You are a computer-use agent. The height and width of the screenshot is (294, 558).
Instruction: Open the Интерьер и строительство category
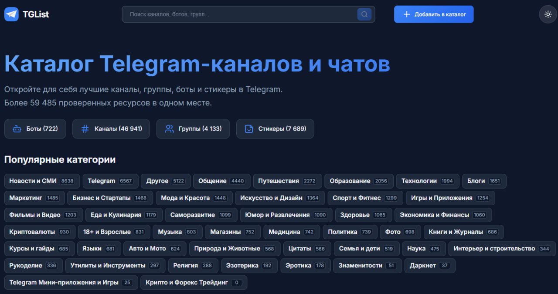(x=502, y=249)
